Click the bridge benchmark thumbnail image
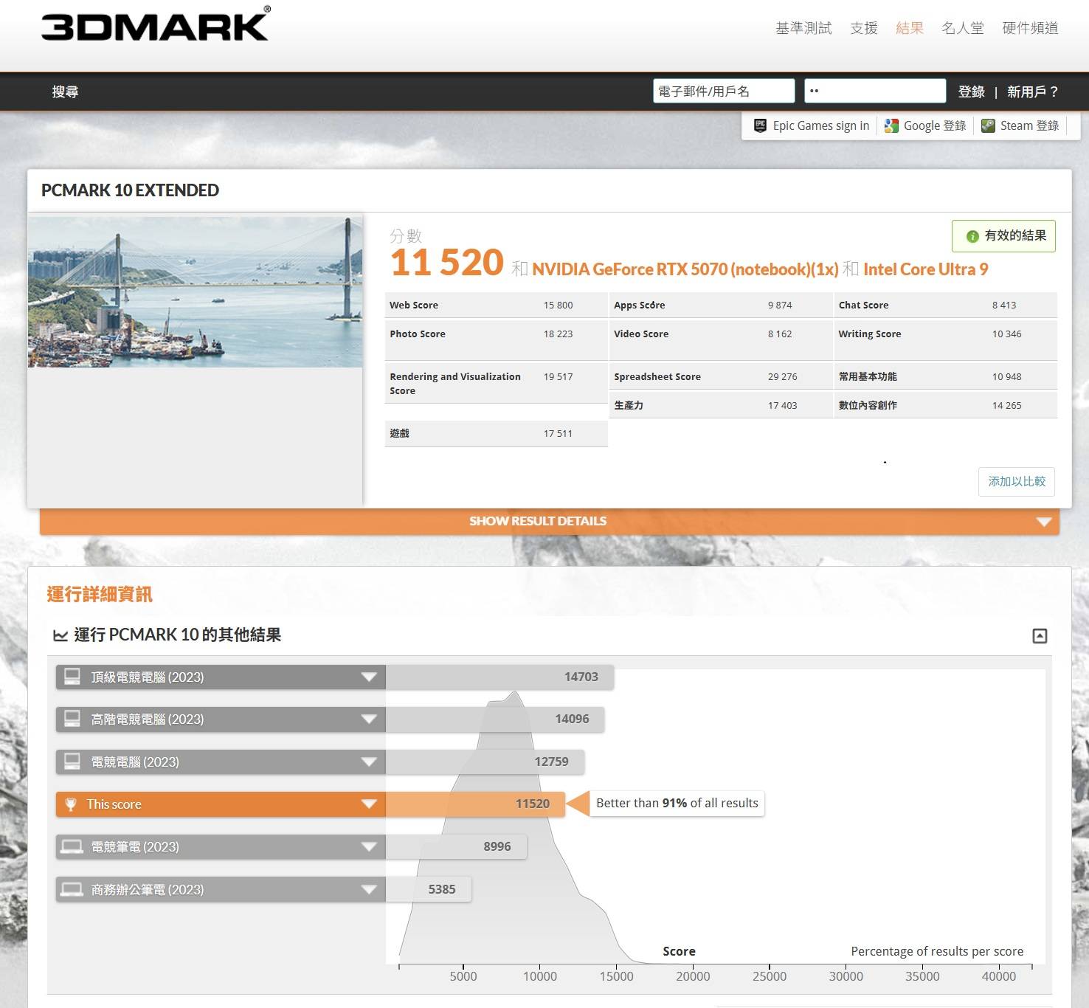The height and width of the screenshot is (1008, 1089). point(195,291)
